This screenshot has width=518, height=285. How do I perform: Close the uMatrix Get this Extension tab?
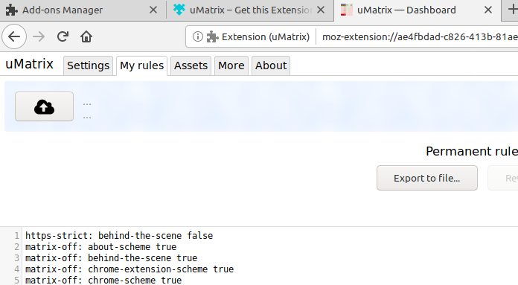pos(321,10)
